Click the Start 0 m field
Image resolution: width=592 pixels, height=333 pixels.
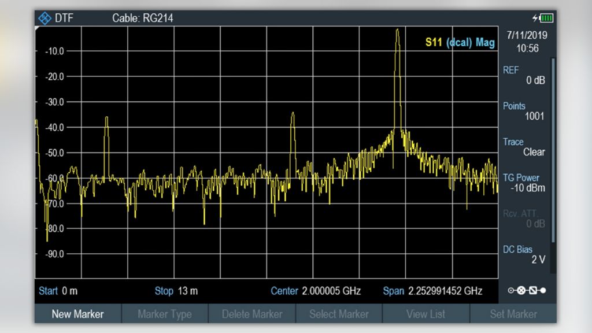[60, 291]
